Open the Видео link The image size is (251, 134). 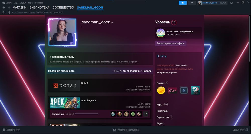tap(160, 123)
